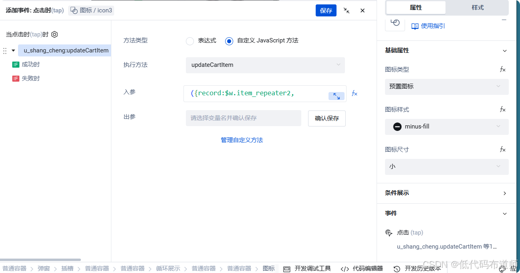Screen dimensions: 520x273
Task: Open the 执行方法 updateCartItem dropdown
Action: (x=265, y=65)
